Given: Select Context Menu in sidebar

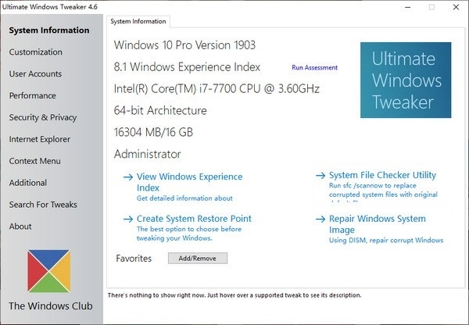Looking at the screenshot, I should click(34, 162).
